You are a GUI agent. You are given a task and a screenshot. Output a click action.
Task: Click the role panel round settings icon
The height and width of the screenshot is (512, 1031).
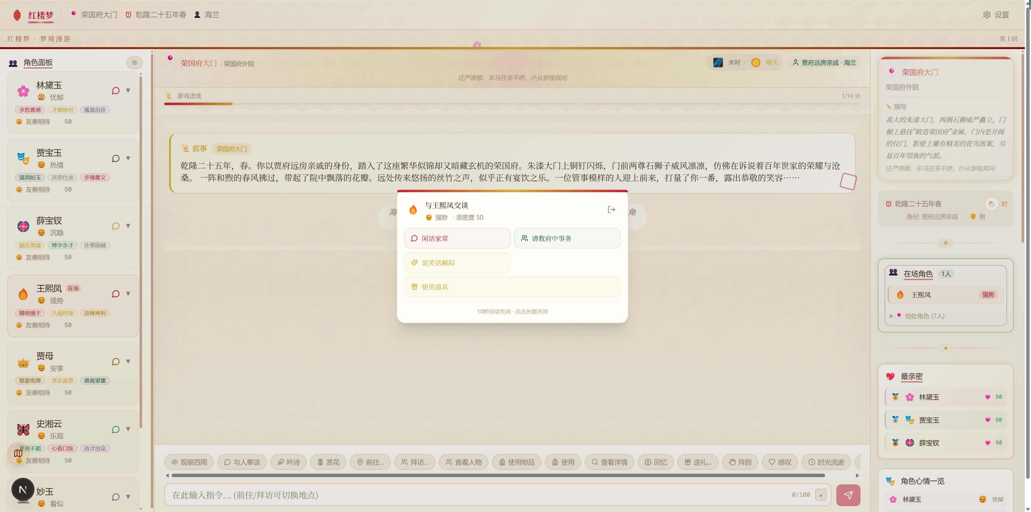pos(135,62)
